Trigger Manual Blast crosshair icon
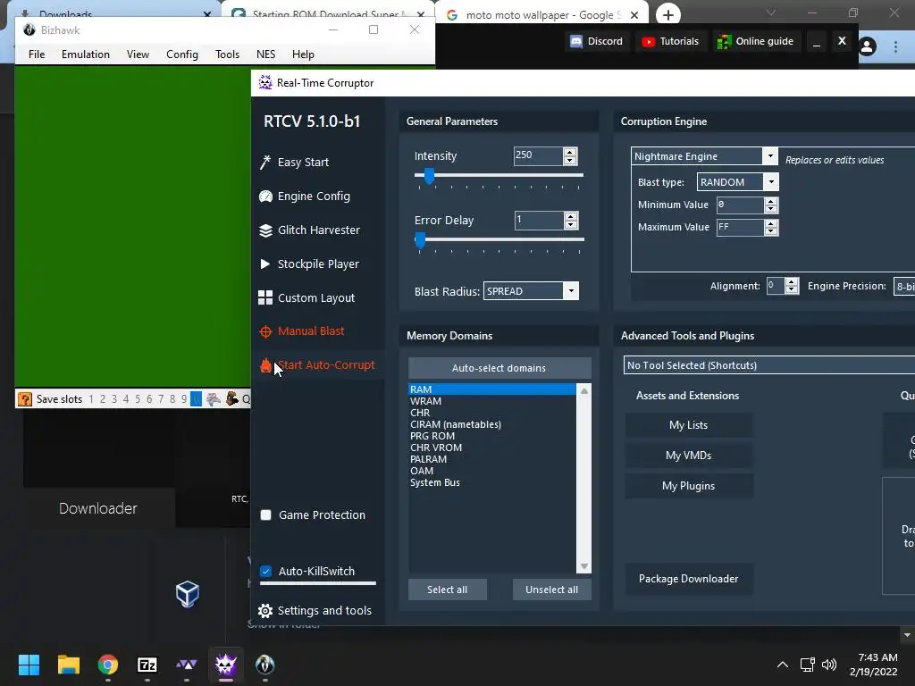 click(x=265, y=331)
